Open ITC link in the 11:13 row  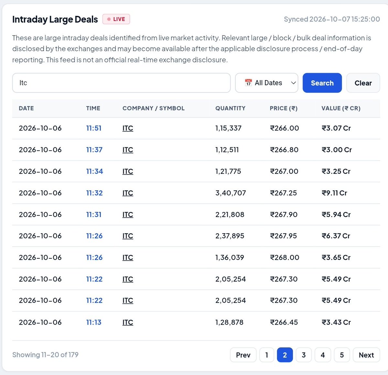128,322
